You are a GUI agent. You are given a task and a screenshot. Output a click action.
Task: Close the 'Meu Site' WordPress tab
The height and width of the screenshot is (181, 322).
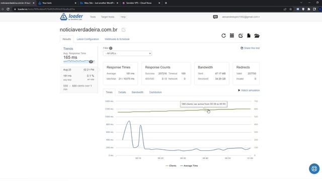pos(117,3)
